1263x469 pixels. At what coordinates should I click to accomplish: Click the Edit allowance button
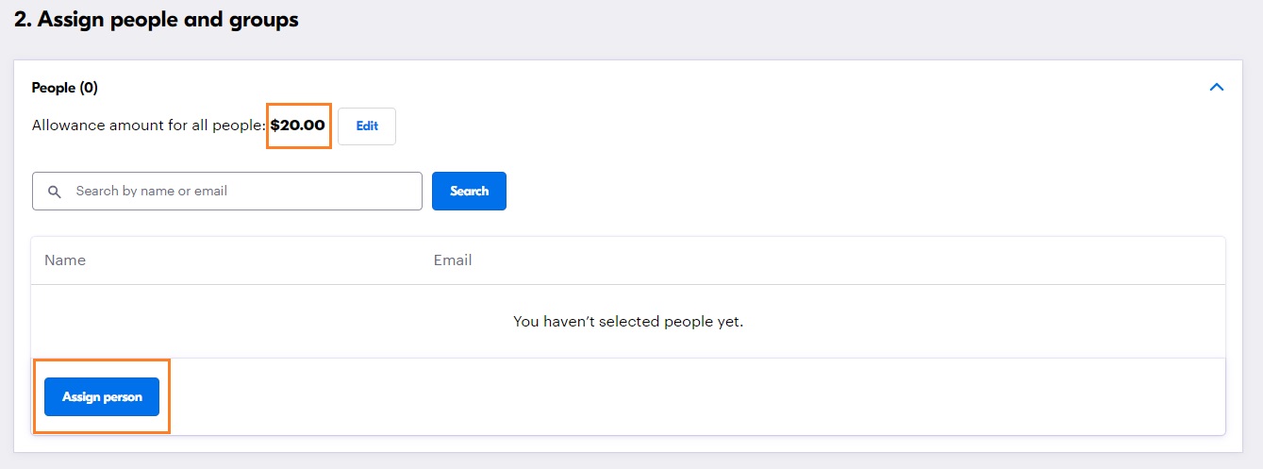coord(367,126)
